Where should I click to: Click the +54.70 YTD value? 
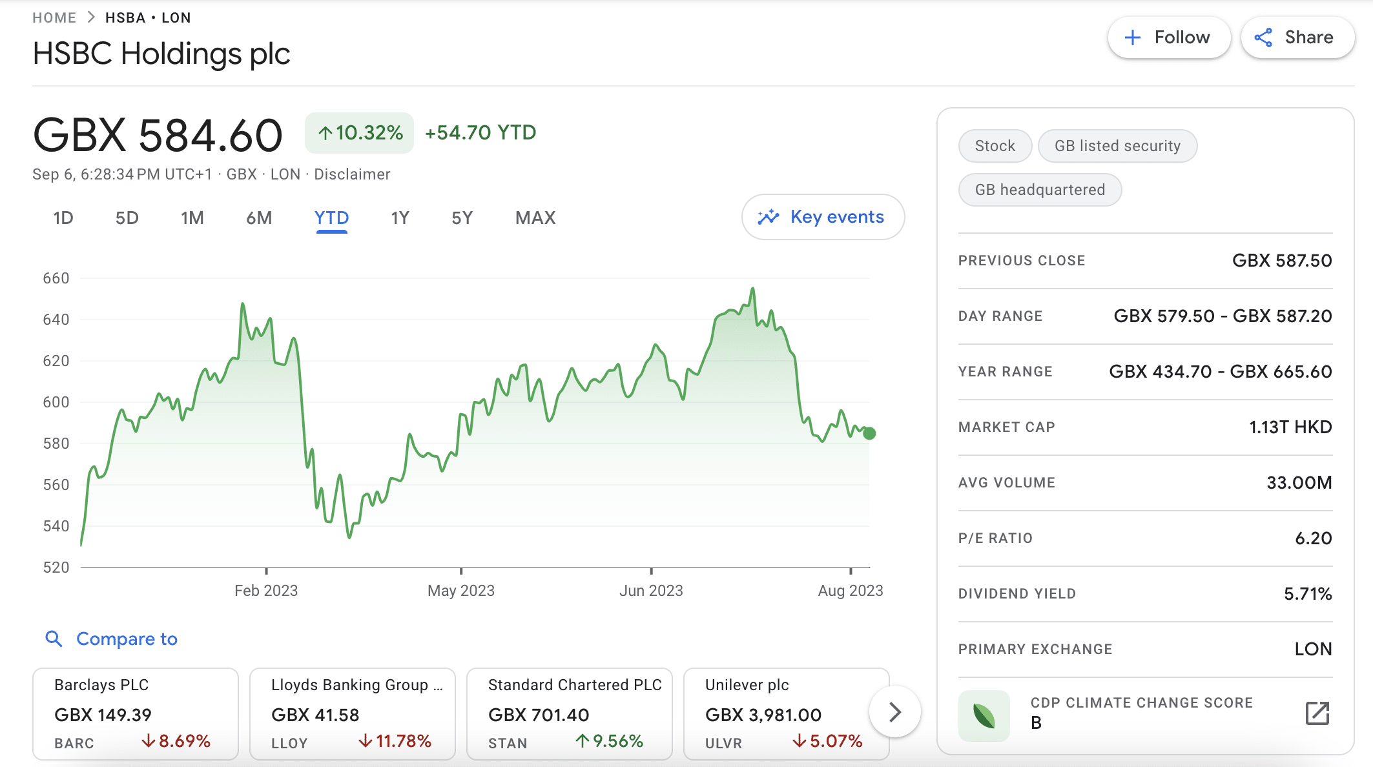(480, 133)
